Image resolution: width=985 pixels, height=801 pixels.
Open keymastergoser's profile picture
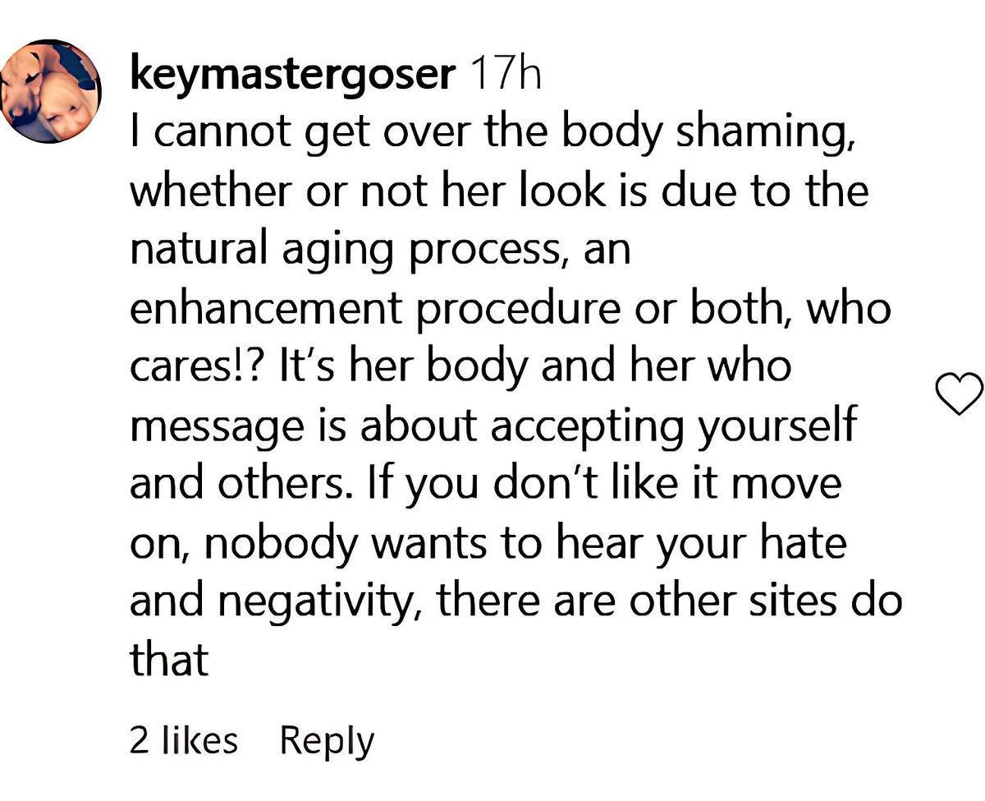tap(51, 92)
